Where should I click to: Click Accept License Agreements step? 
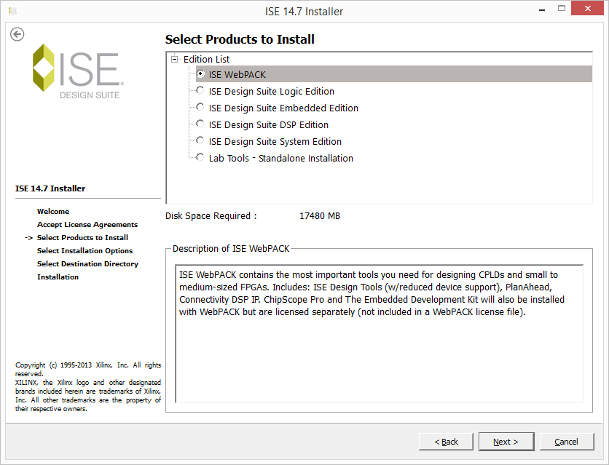[87, 225]
